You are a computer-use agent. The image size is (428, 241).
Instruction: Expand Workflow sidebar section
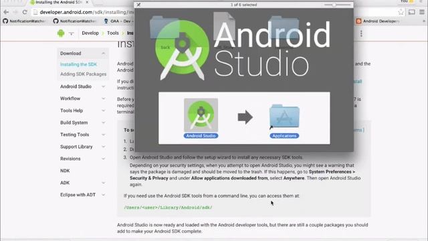coord(104,98)
